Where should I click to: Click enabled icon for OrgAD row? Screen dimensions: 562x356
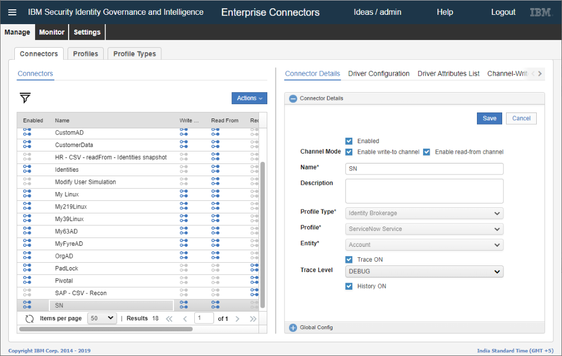[x=27, y=256]
